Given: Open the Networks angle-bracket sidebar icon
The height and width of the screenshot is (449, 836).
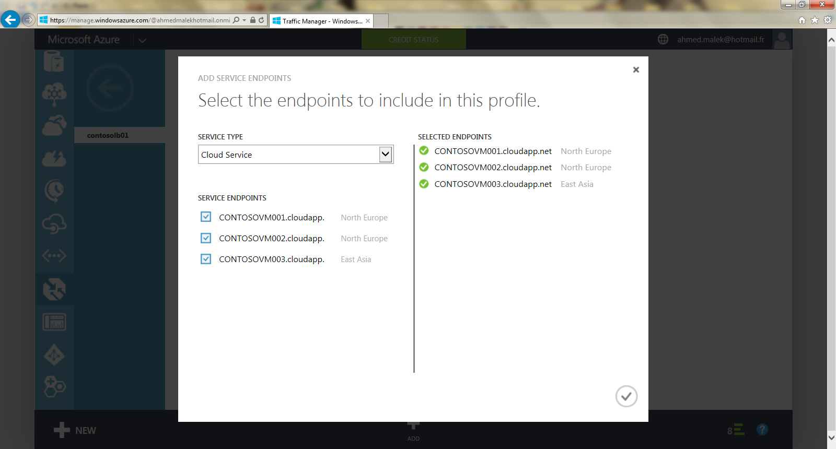Looking at the screenshot, I should pyautogui.click(x=54, y=256).
